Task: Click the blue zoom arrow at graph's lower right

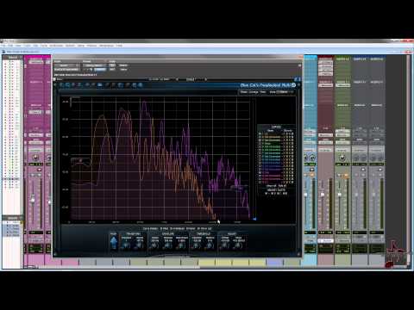Action: [254, 219]
